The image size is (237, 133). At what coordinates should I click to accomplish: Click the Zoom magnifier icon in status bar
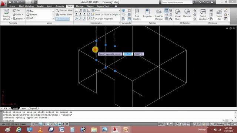(x=181, y=124)
